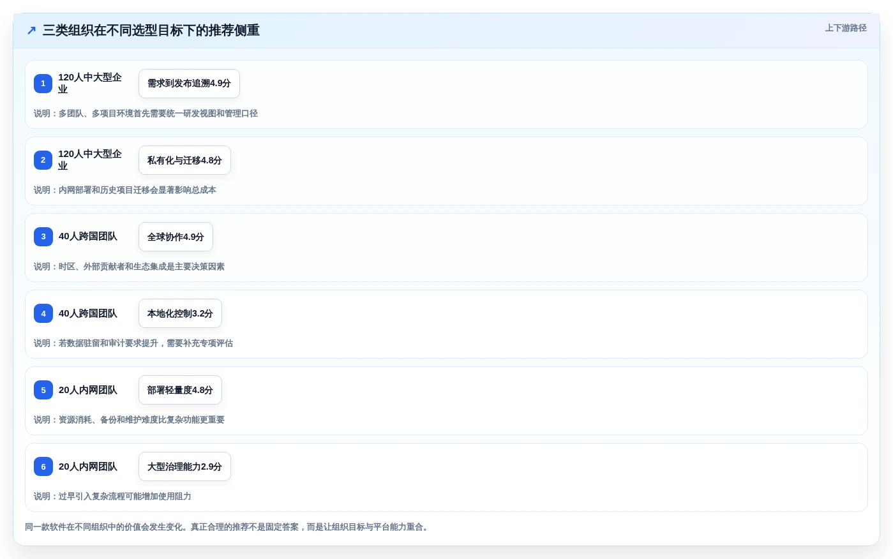Select 120人中大型企业 label in row 1
This screenshot has height=559, width=893.
click(x=90, y=84)
